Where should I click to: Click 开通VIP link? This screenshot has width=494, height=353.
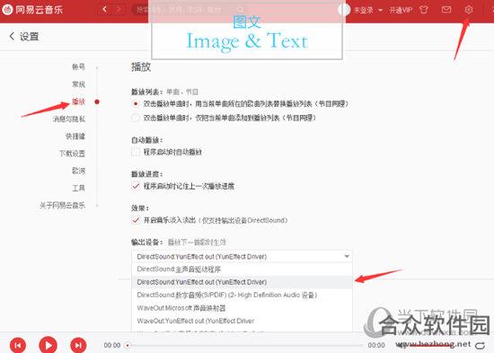point(401,10)
